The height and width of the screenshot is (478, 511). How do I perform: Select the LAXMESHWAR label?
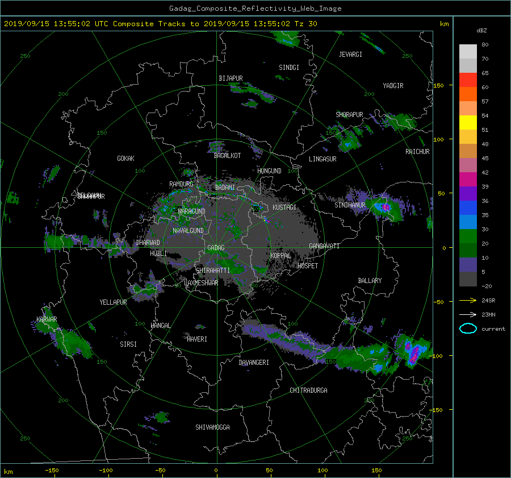click(201, 283)
